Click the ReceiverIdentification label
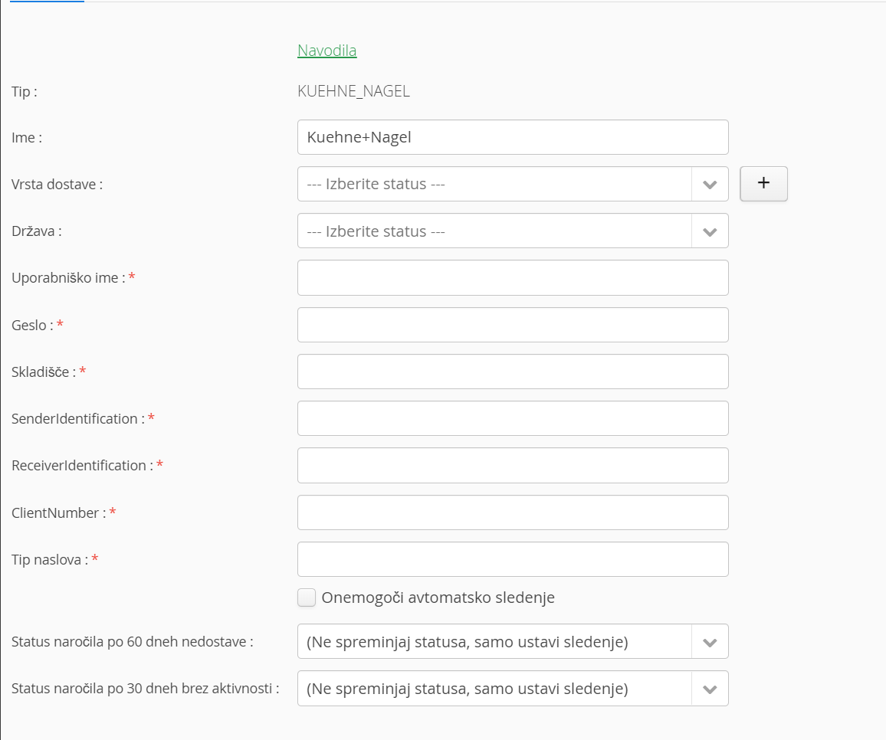 point(83,466)
